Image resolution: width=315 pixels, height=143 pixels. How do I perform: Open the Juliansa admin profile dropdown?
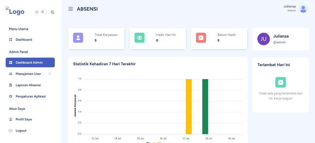tap(295, 9)
